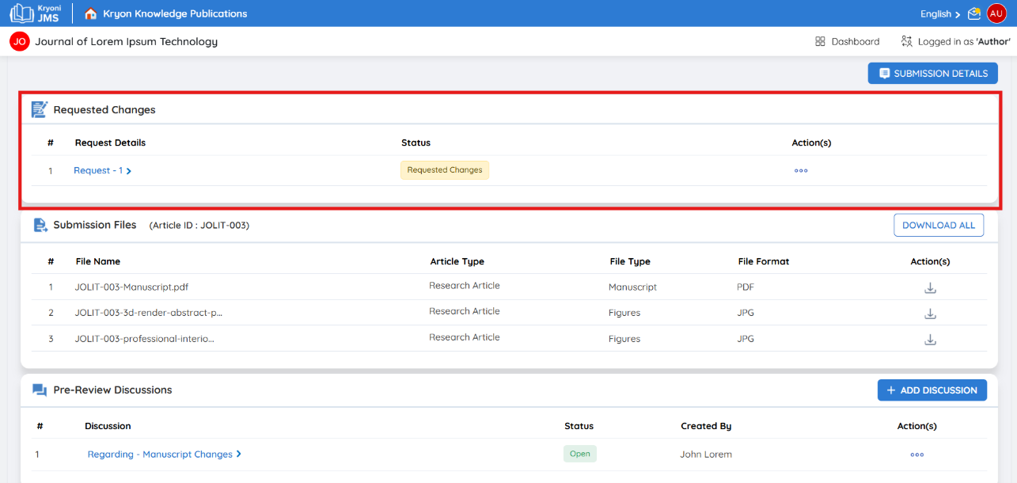This screenshot has width=1017, height=483.
Task: Download JOLIT-003-Manuscript.pdf file
Action: pyautogui.click(x=931, y=288)
